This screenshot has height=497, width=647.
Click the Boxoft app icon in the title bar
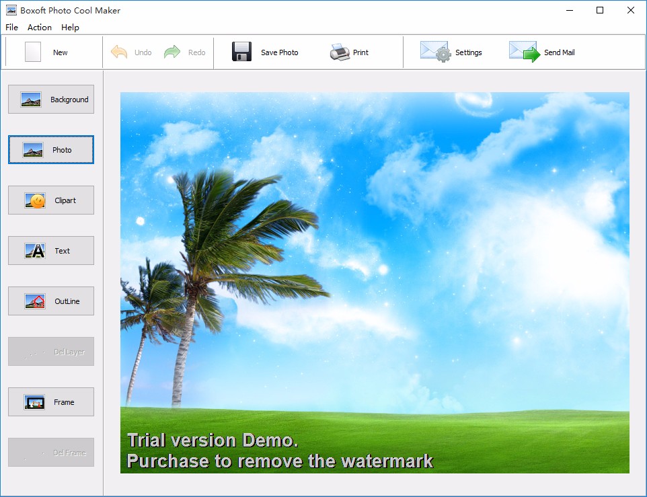(9, 10)
